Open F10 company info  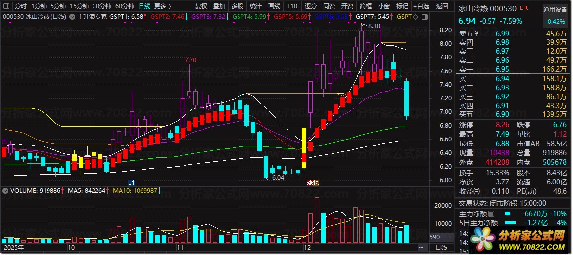[x=292, y=6]
